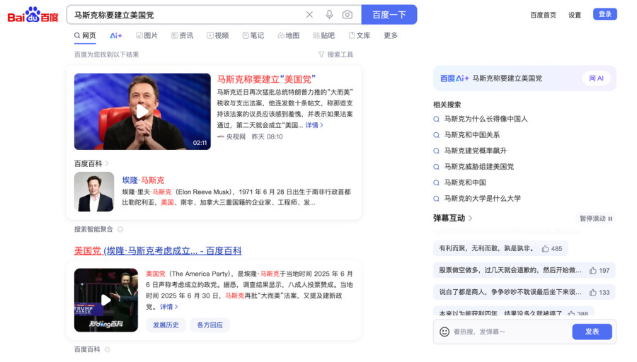Switch to the 笔记 tab
637x362 pixels.
(x=253, y=36)
